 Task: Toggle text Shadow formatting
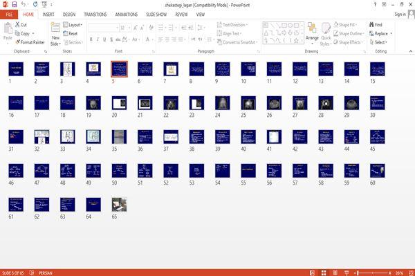[x=111, y=39]
